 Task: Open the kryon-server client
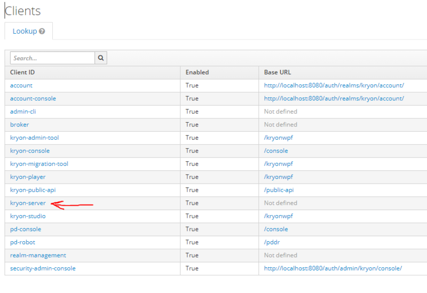[x=28, y=203]
